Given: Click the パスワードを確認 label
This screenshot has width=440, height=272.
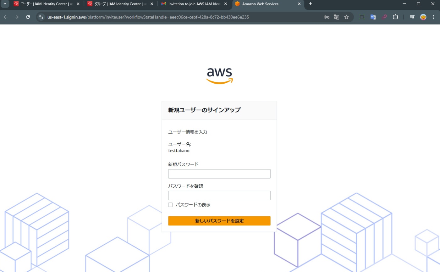Looking at the screenshot, I should point(185,186).
